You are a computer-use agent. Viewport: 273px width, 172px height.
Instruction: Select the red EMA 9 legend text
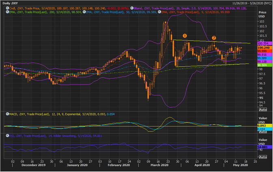pos(196,12)
